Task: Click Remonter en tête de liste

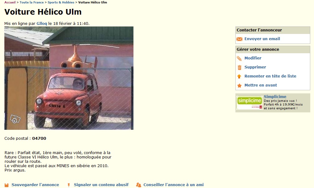Action: 270,76
